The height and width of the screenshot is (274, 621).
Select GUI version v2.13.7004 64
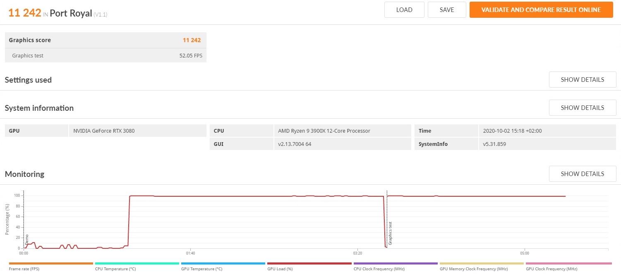(295, 144)
